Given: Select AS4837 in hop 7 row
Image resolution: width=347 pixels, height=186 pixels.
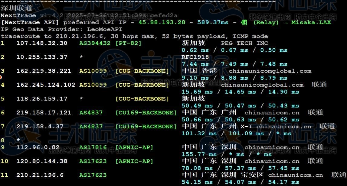Looking at the screenshot, I should pos(91,127).
